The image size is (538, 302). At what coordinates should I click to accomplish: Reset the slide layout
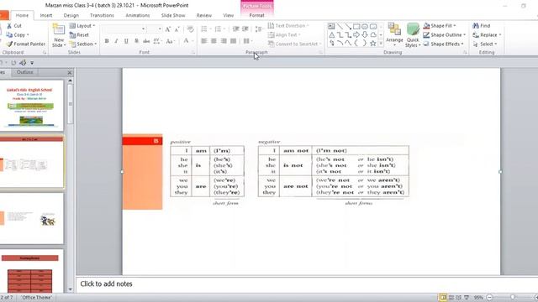pyautogui.click(x=79, y=35)
